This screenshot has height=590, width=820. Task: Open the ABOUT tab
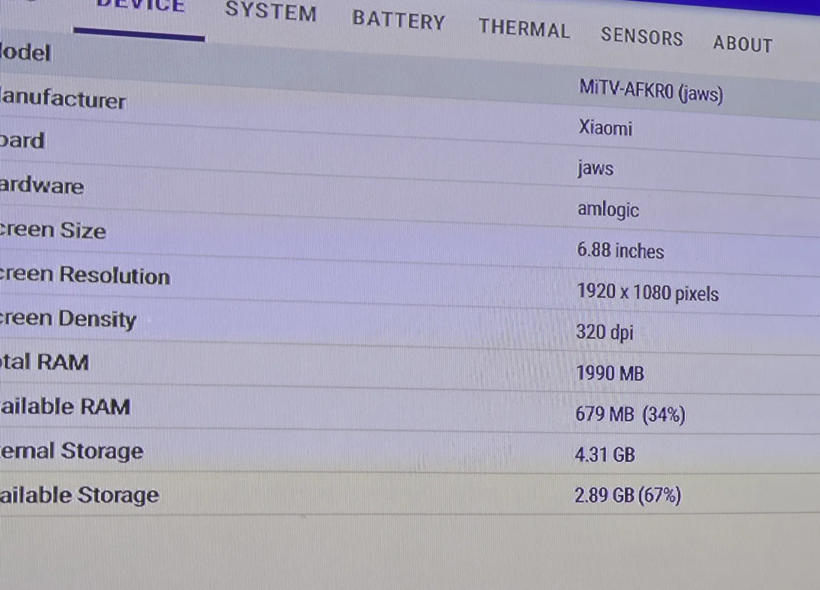coord(743,44)
